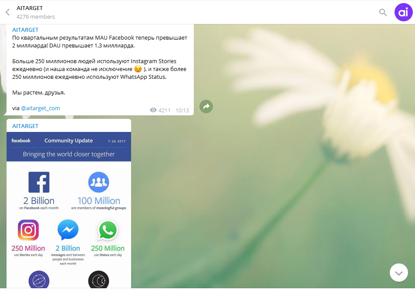Click the Facebook logo in the infographic
Image resolution: width=415 pixels, height=290 pixels.
[39, 182]
